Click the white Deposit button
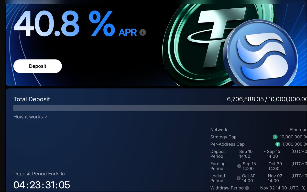The width and height of the screenshot is (307, 192). click(38, 66)
